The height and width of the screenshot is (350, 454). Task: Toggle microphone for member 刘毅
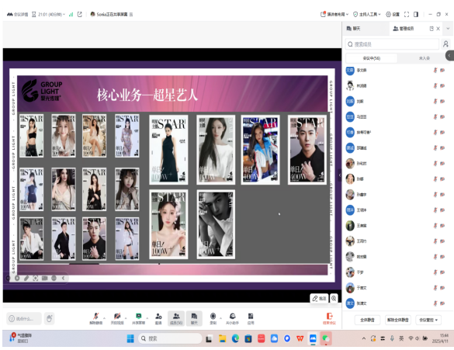(435, 102)
